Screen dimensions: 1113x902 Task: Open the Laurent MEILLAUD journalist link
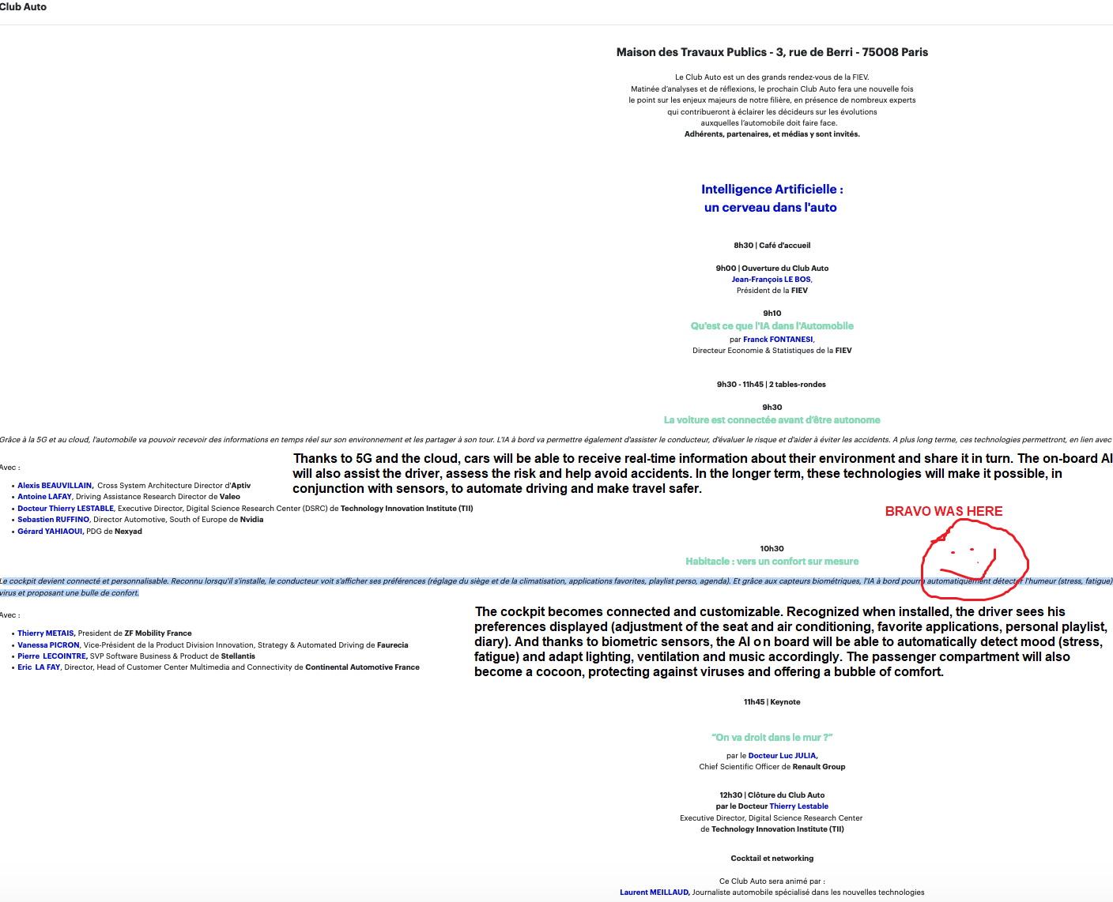point(654,893)
